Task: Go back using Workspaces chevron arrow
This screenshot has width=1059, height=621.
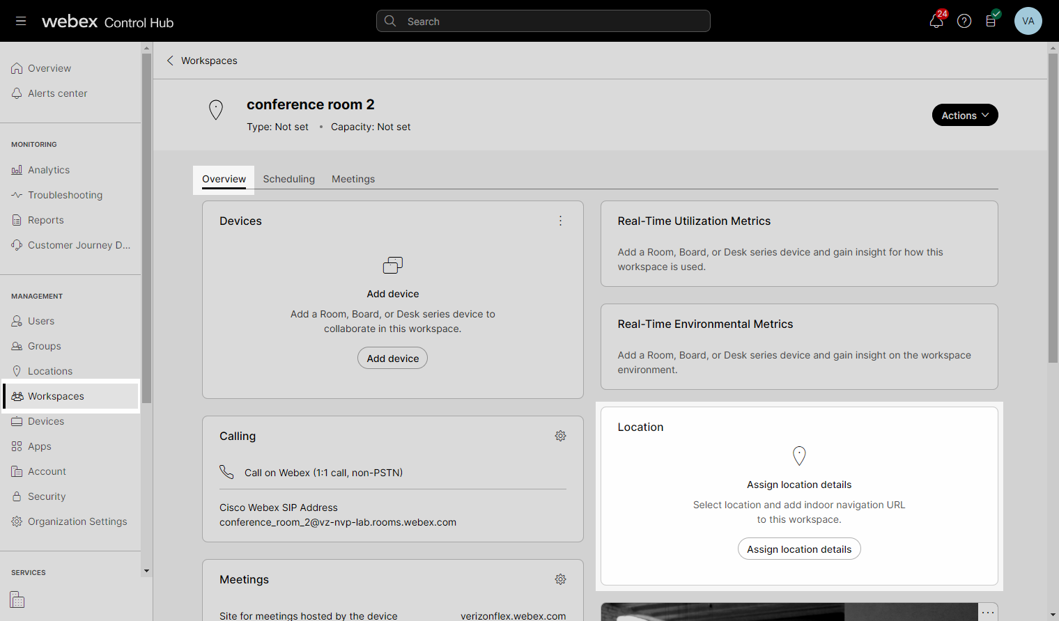Action: point(170,61)
